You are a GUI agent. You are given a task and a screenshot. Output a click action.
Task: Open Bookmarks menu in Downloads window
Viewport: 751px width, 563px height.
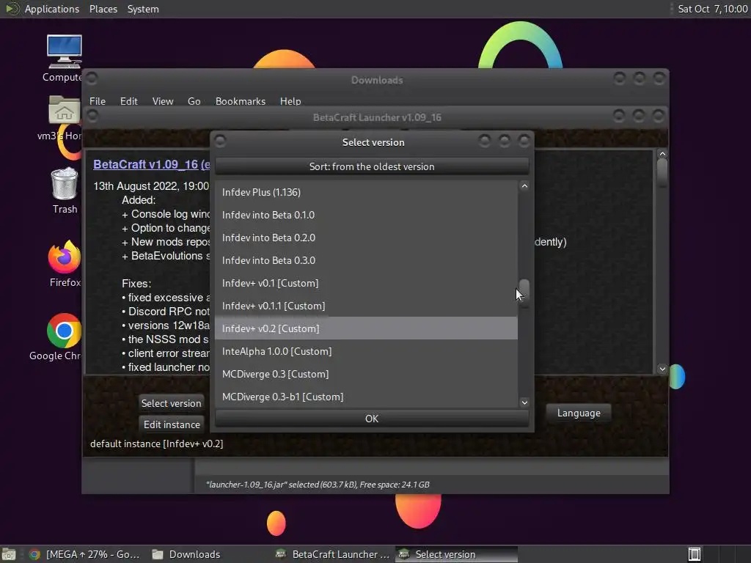click(241, 101)
